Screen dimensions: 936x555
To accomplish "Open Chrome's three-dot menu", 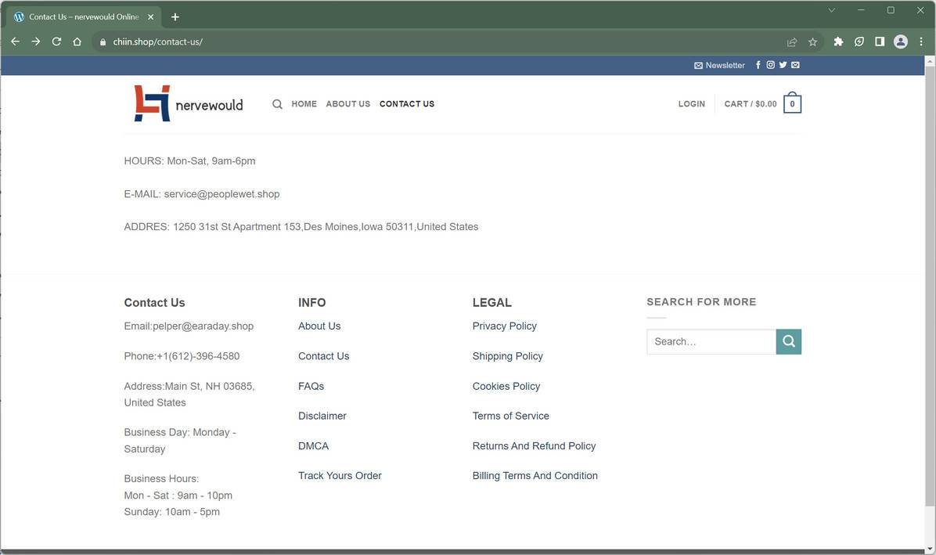I will pos(921,41).
